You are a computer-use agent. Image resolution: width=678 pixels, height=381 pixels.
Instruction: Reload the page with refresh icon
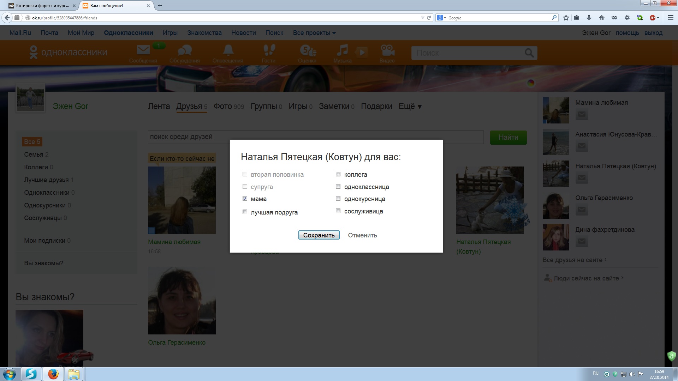429,18
